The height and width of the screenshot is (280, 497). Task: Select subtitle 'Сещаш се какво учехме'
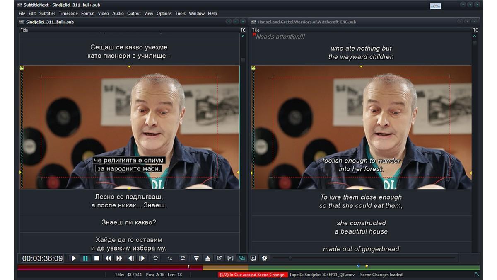point(129,52)
